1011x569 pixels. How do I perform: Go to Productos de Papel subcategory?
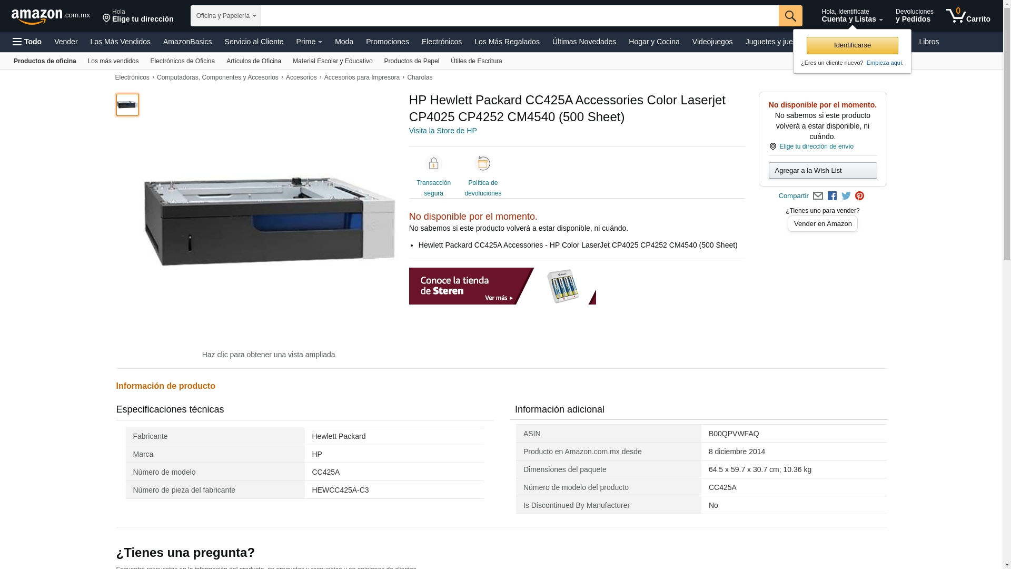coord(412,61)
